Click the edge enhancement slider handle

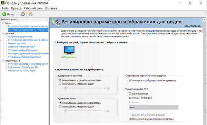click(65, 88)
